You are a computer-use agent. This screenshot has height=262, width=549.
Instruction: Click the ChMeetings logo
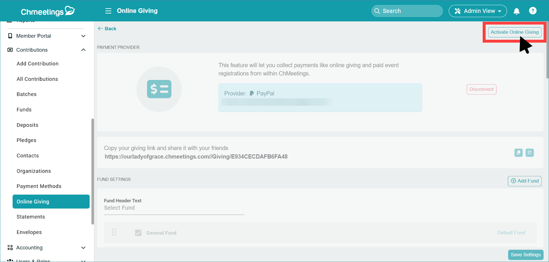tap(47, 11)
